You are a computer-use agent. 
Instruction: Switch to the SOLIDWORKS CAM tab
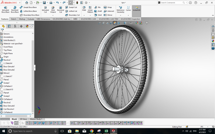[88, 19]
